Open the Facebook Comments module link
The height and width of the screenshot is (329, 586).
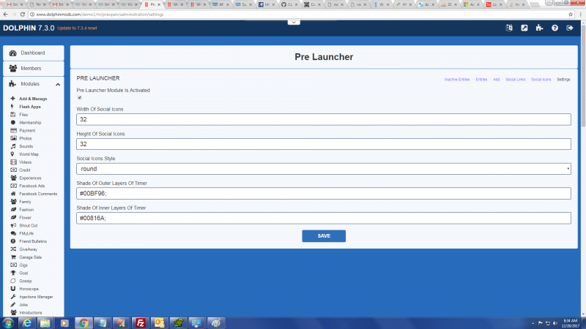(x=38, y=194)
